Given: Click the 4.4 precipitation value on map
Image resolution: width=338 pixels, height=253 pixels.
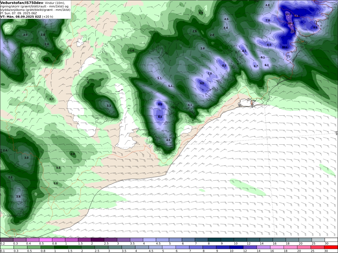Looking at the screenshot, I should (x=226, y=28).
